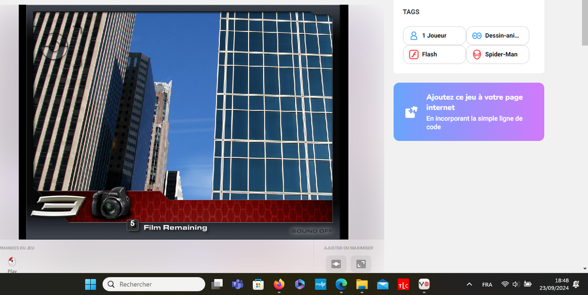The image size is (588, 295).
Task: Open File Explorer from the taskbar
Action: pyautogui.click(x=362, y=284)
